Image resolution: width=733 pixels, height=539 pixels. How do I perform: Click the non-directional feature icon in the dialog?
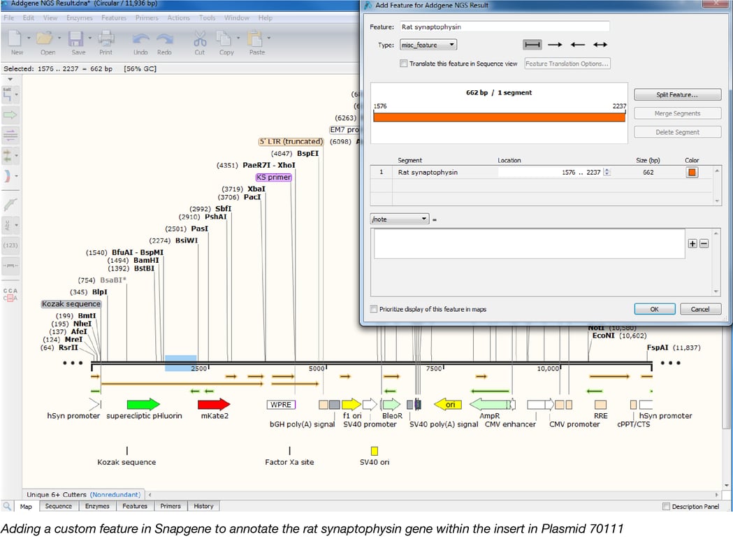[532, 43]
